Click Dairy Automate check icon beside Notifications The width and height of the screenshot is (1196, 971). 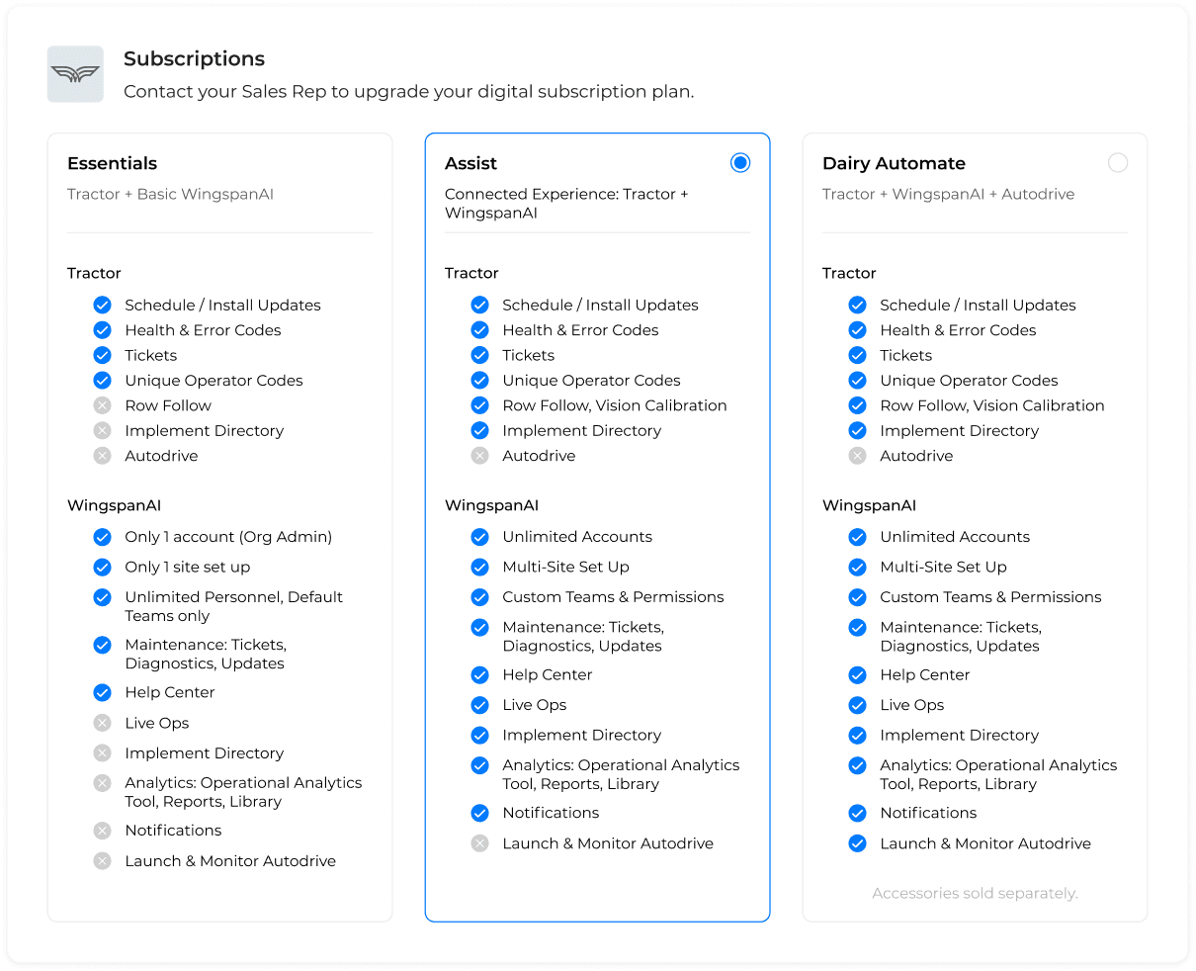pos(857,813)
